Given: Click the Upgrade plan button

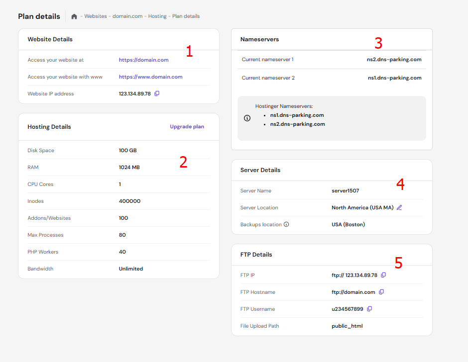Looking at the screenshot, I should pos(187,126).
